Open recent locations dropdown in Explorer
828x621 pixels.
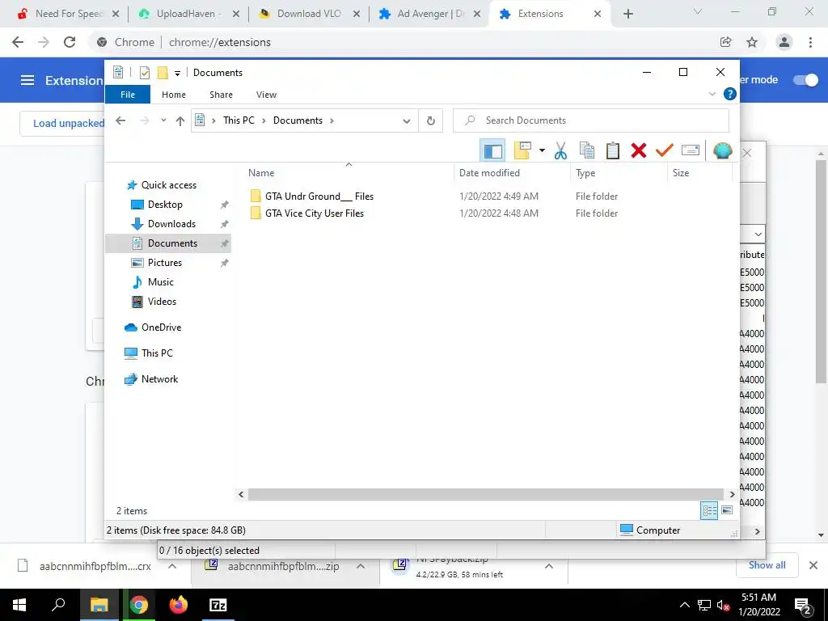(163, 120)
